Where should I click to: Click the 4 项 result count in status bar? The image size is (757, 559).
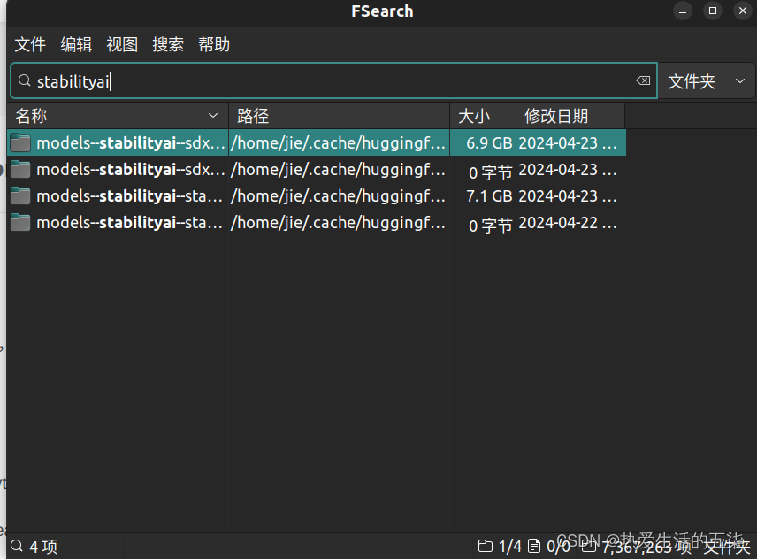(43, 547)
